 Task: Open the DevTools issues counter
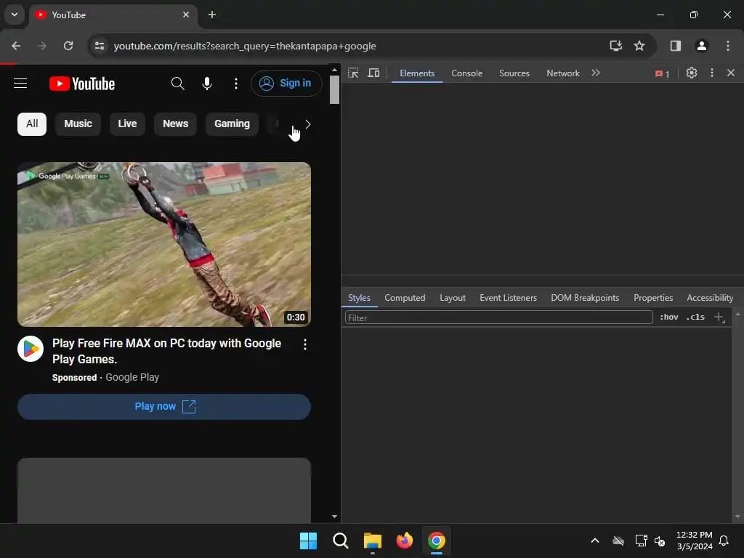coord(663,74)
